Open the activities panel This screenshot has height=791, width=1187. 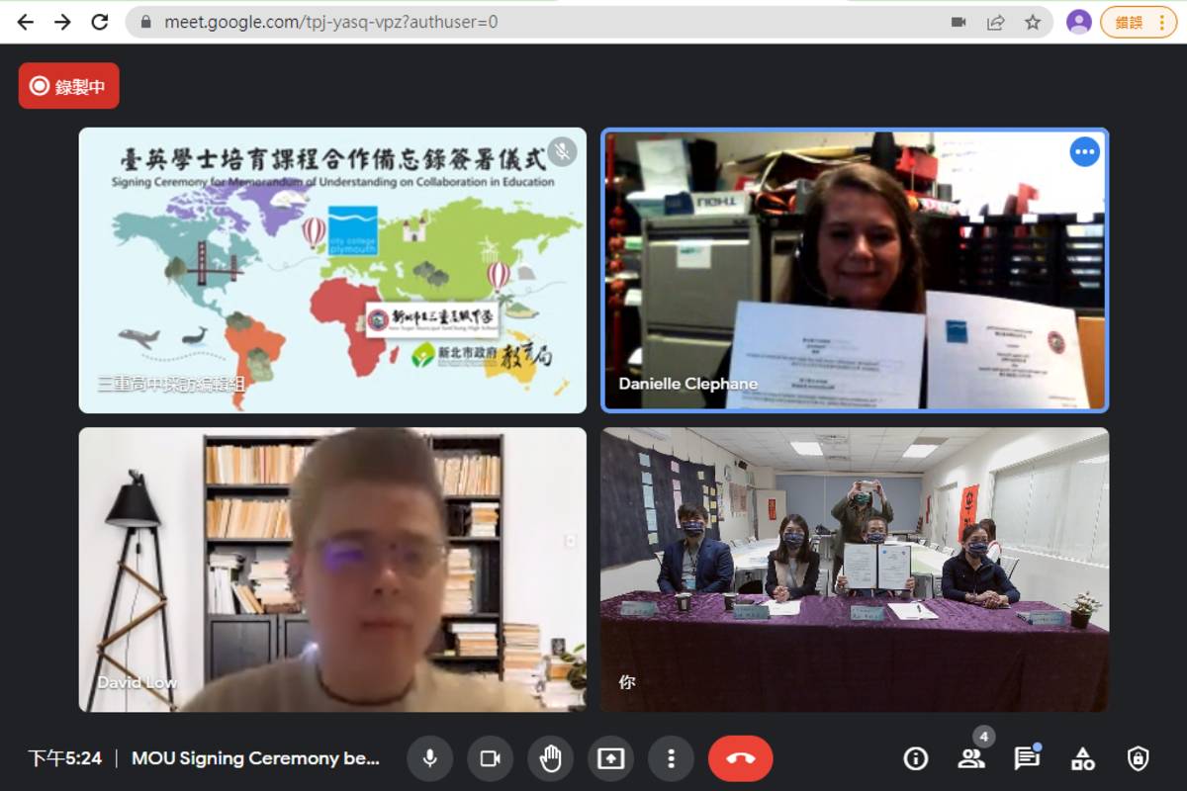(1083, 758)
